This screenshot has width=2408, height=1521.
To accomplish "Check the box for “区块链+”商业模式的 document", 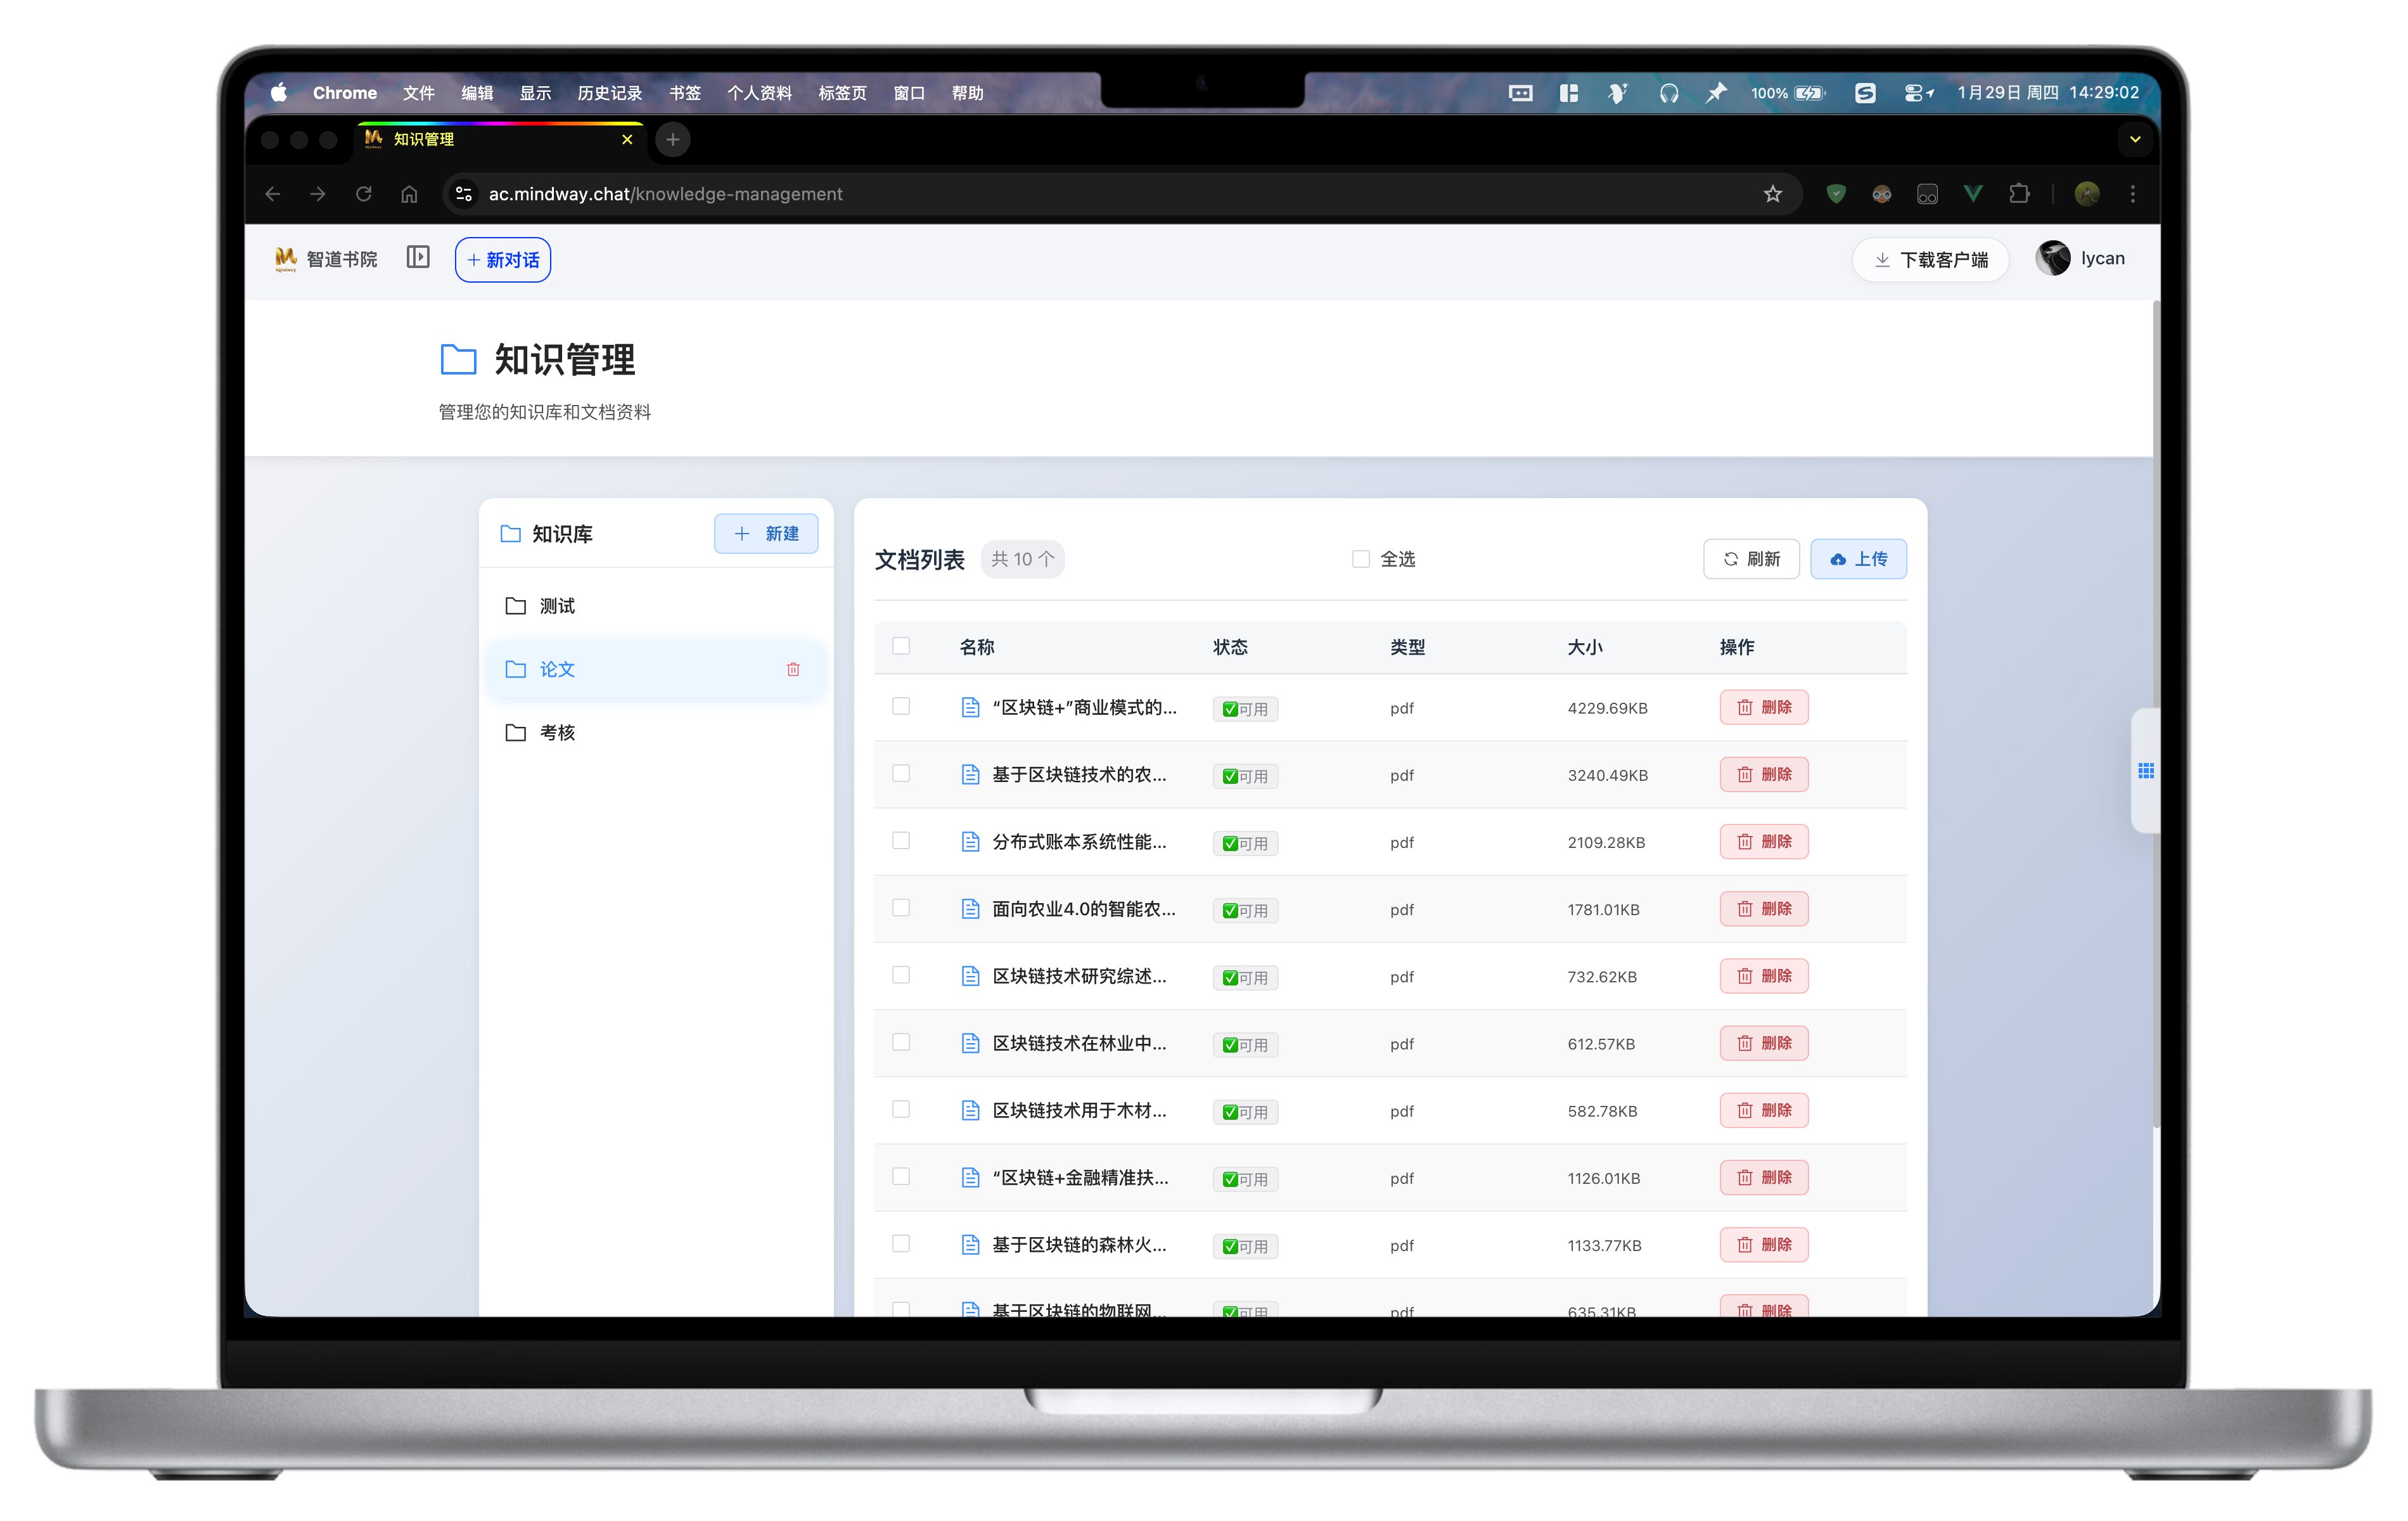I will click(901, 706).
